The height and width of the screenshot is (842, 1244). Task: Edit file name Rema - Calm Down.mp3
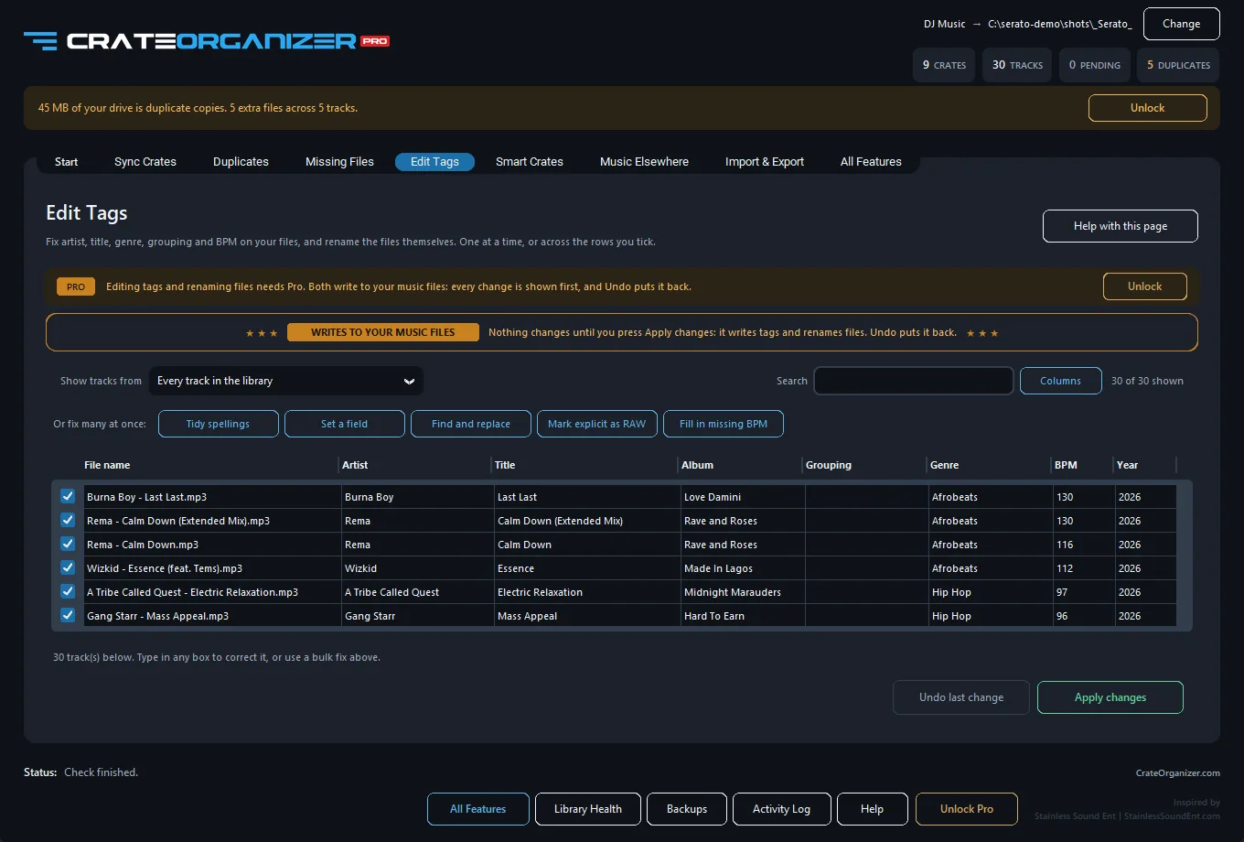(x=211, y=545)
